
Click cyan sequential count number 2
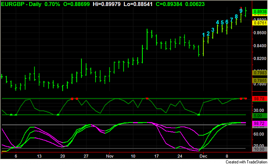(x=208, y=34)
